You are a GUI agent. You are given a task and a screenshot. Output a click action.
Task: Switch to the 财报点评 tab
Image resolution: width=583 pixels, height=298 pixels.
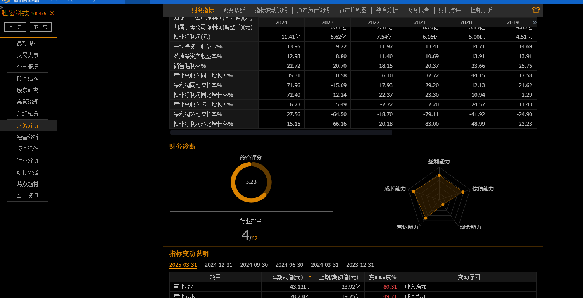coord(450,10)
